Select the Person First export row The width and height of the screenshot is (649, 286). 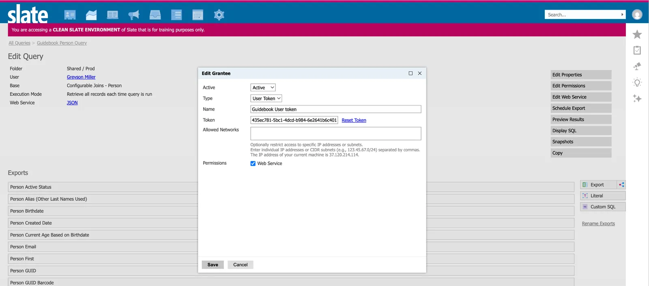(291, 259)
